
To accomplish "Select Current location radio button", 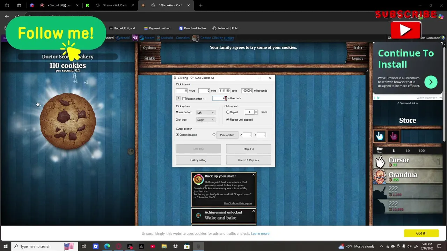I will click(x=177, y=135).
